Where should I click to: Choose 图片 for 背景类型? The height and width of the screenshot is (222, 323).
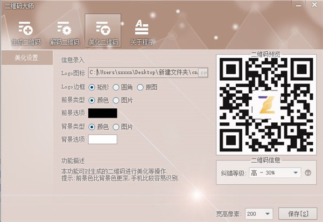[123, 127]
